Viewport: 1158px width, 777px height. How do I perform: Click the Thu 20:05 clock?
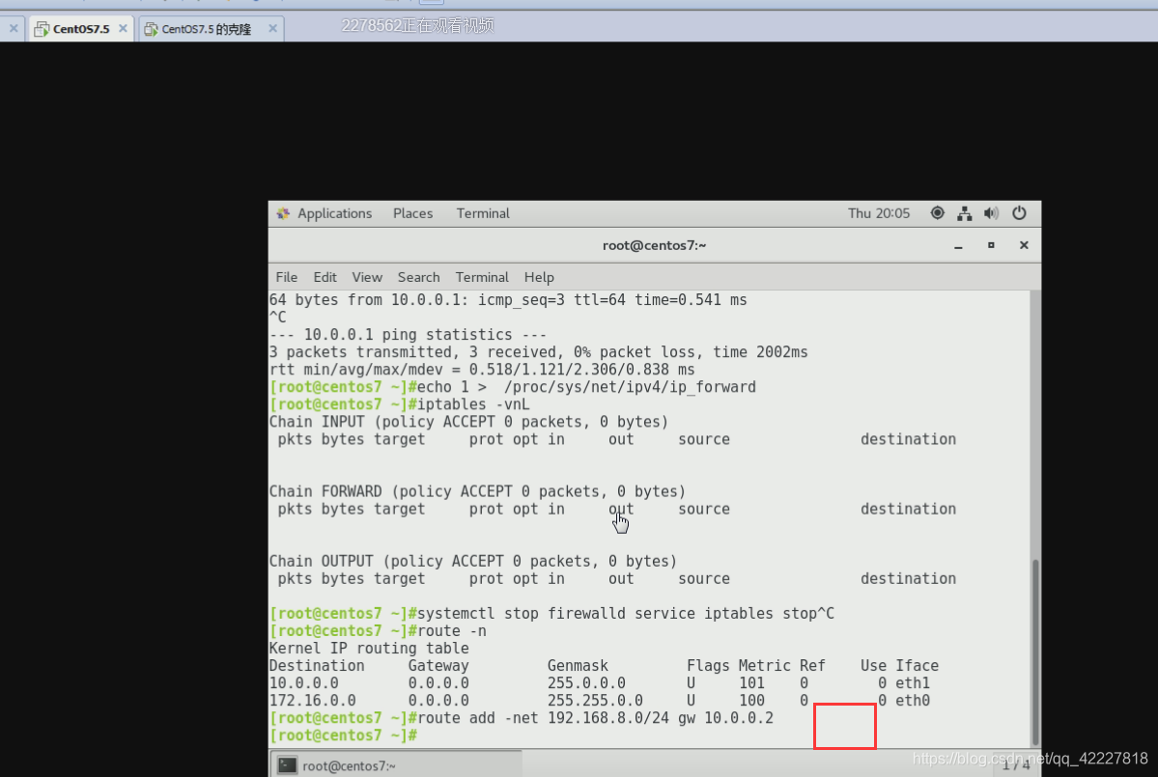click(x=879, y=213)
